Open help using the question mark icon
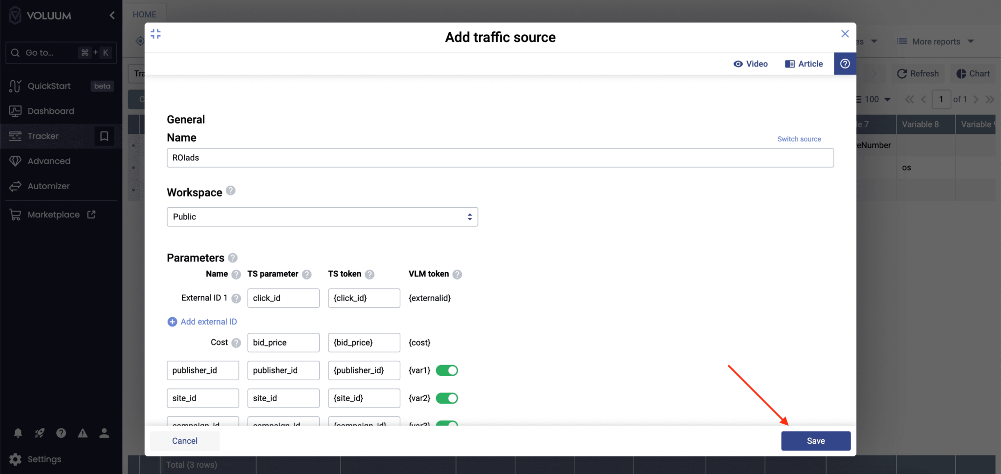The width and height of the screenshot is (1001, 474). [61, 433]
